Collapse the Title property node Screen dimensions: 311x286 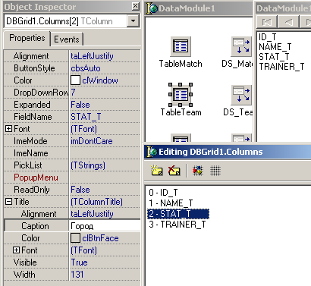[8, 202]
